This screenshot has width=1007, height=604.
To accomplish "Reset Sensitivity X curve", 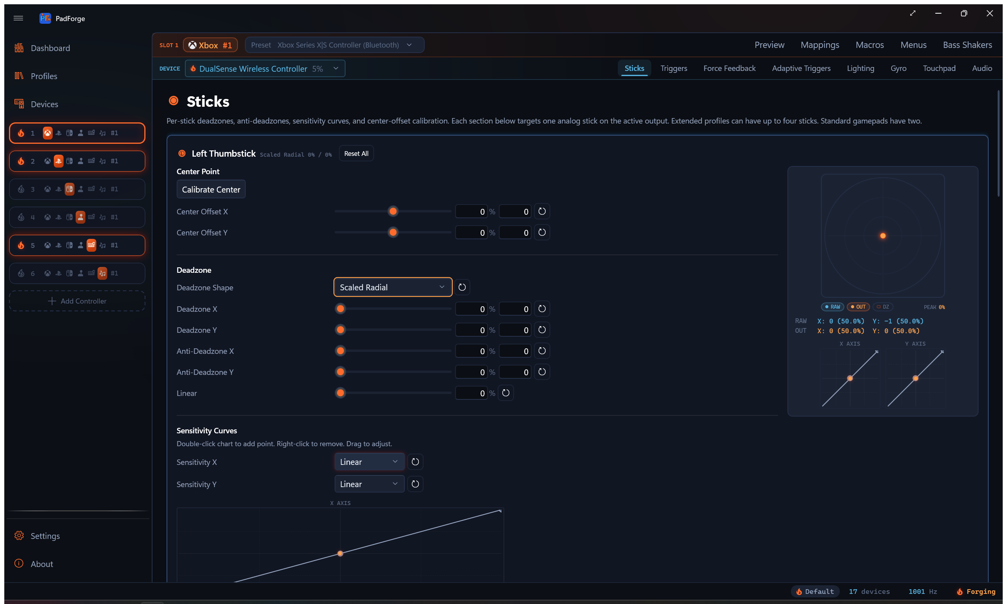I will [x=415, y=462].
